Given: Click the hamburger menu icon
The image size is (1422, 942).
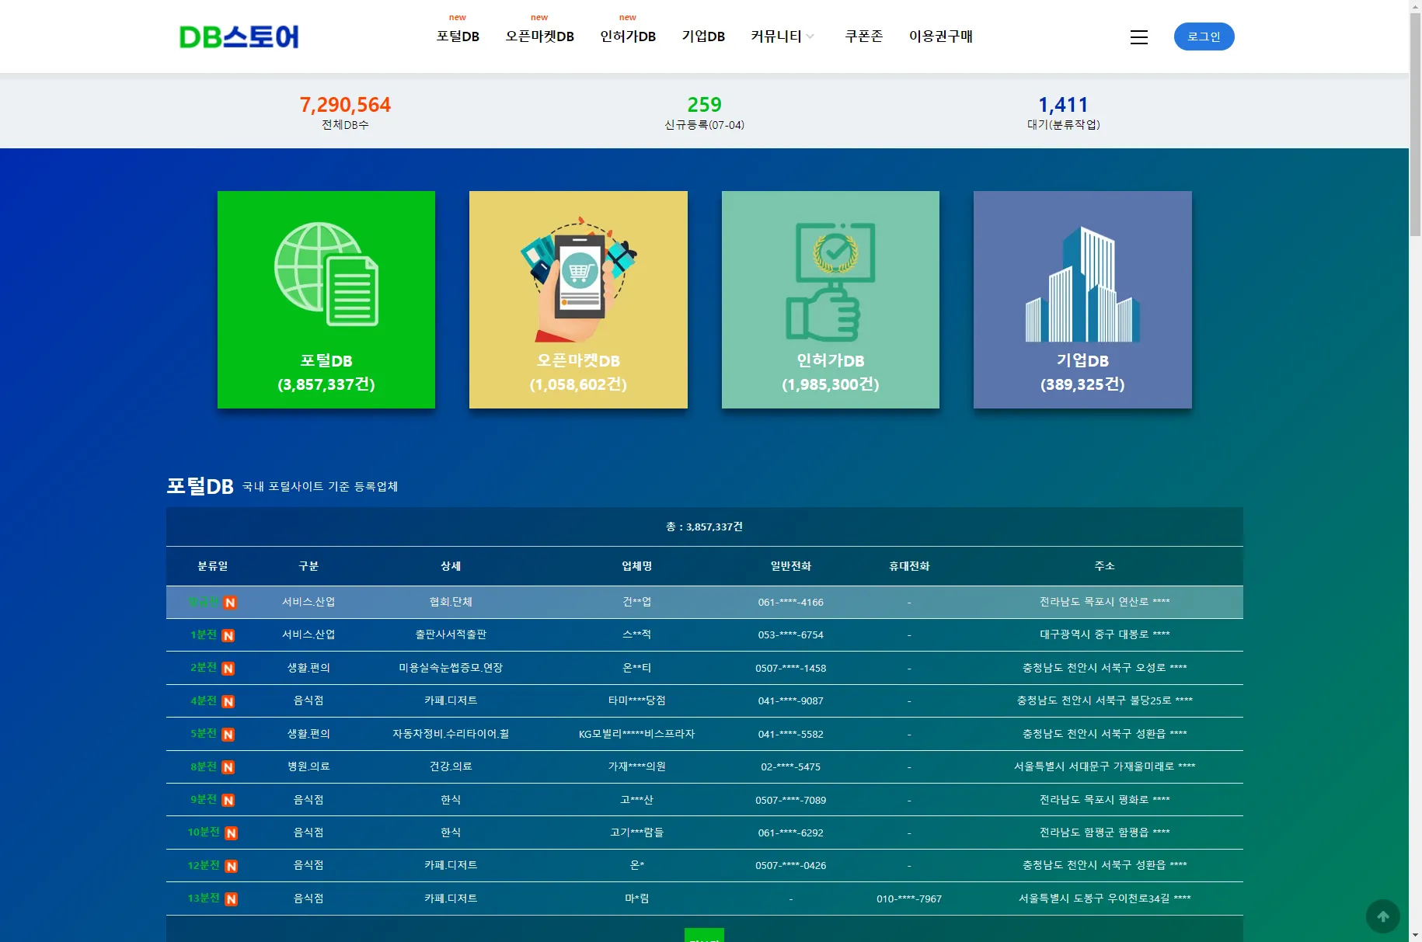Looking at the screenshot, I should (x=1138, y=36).
